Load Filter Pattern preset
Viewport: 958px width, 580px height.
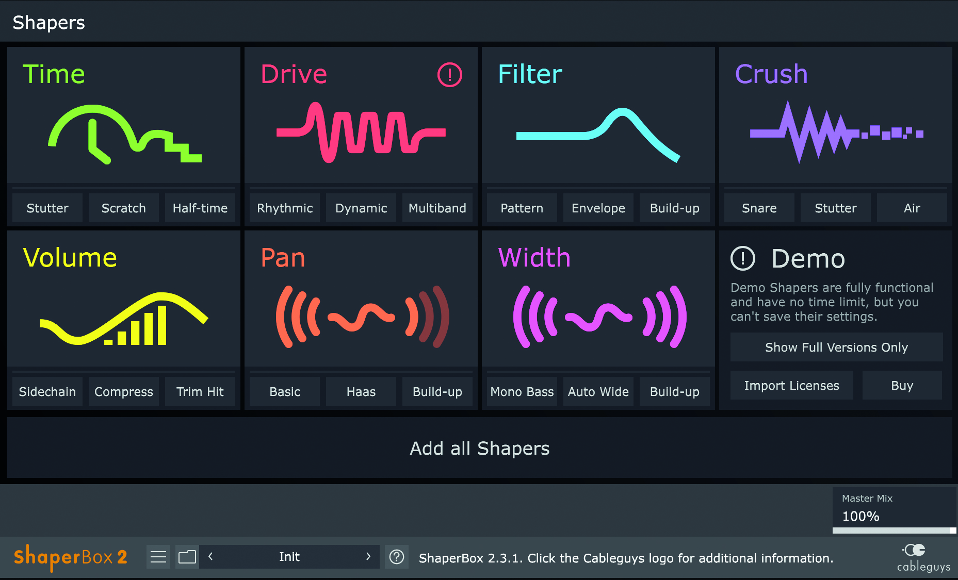pos(522,208)
